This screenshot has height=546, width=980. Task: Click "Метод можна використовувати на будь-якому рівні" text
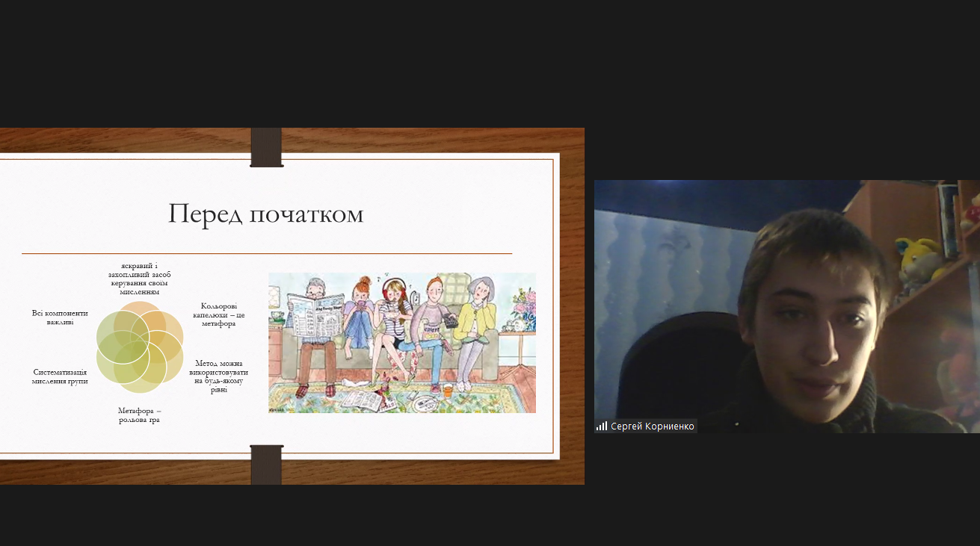point(218,376)
